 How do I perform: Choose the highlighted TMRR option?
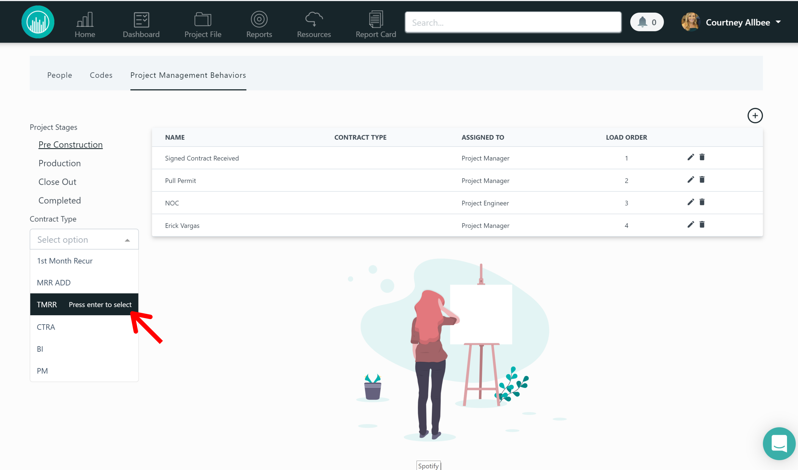(84, 305)
